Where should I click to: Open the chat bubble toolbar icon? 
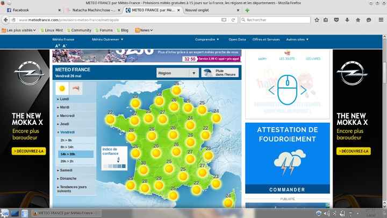pos(369,20)
